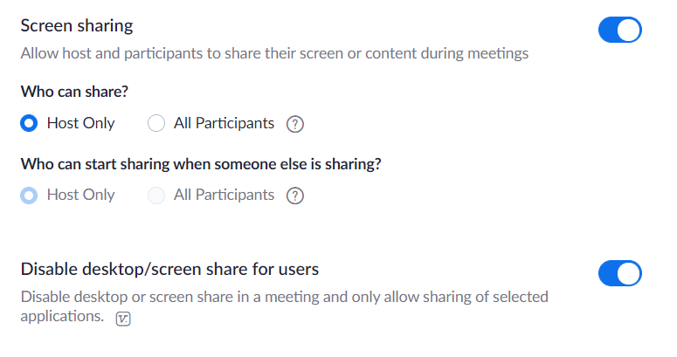
Task: Select Host Only radio under Who can share
Action: pyautogui.click(x=29, y=123)
